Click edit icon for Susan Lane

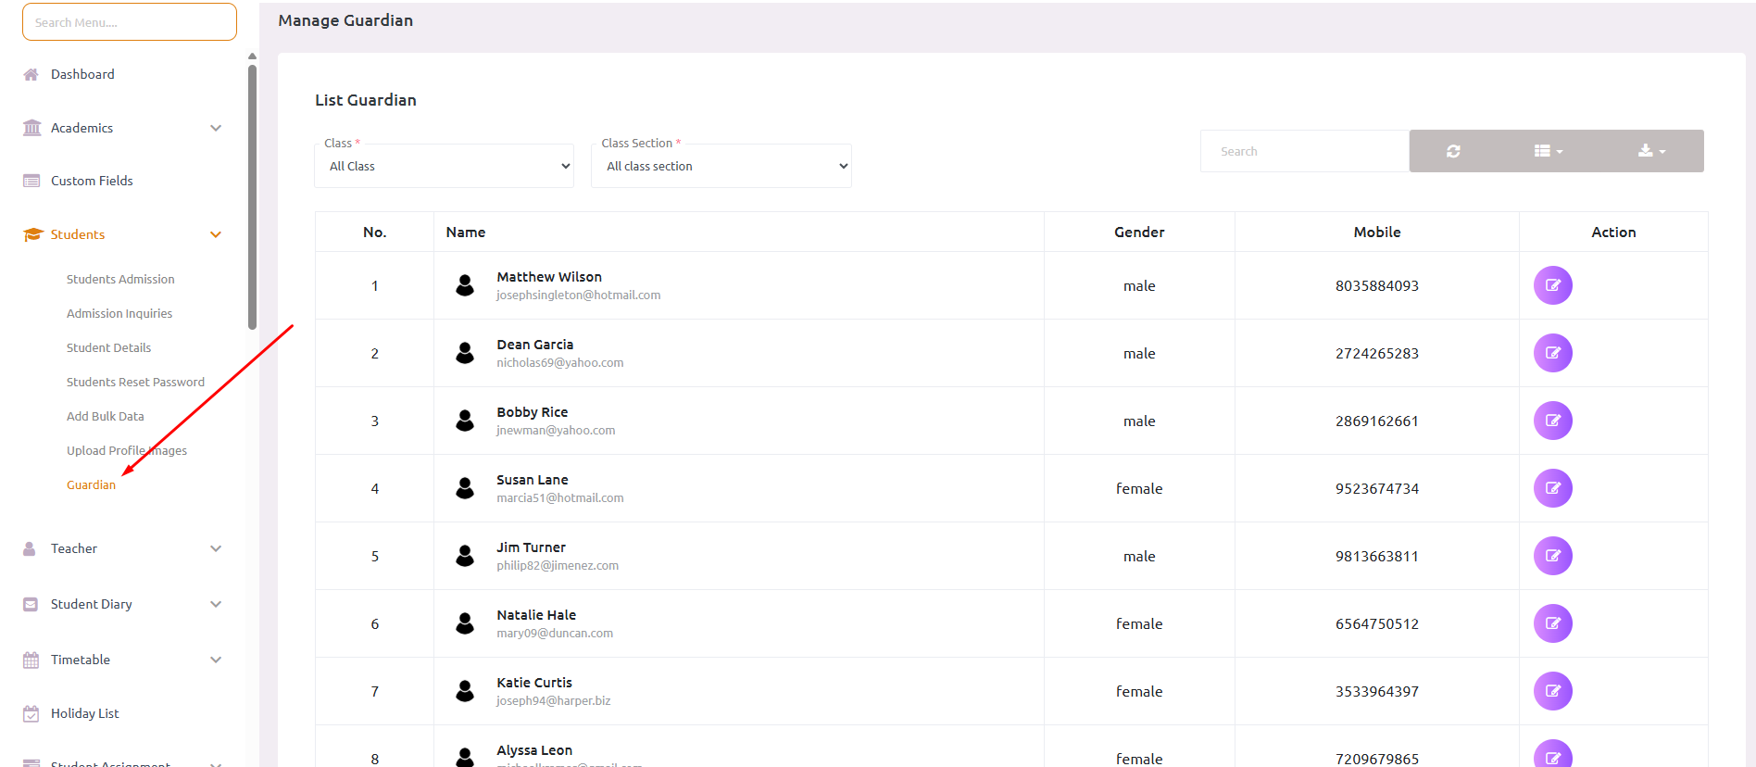[1552, 488]
